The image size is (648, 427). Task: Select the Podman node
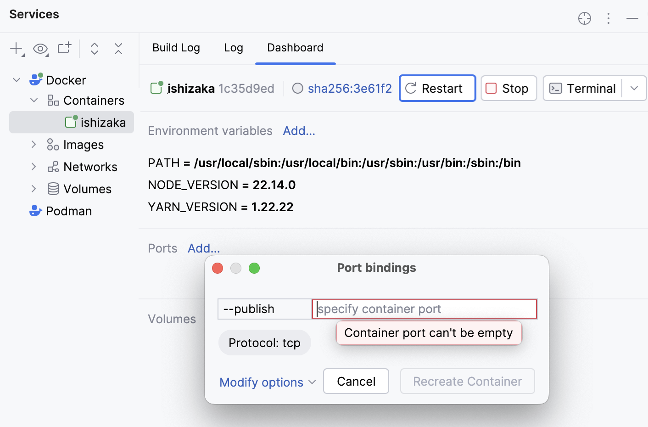click(68, 211)
